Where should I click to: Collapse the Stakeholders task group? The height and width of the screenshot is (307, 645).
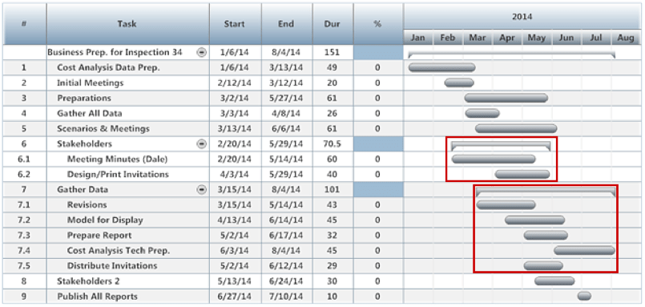(x=202, y=143)
